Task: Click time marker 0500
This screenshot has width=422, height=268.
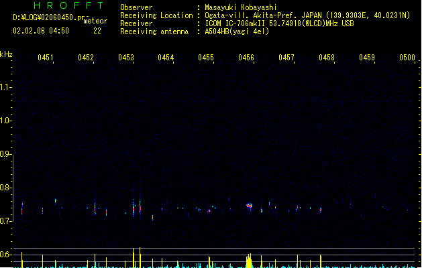Action: click(407, 58)
